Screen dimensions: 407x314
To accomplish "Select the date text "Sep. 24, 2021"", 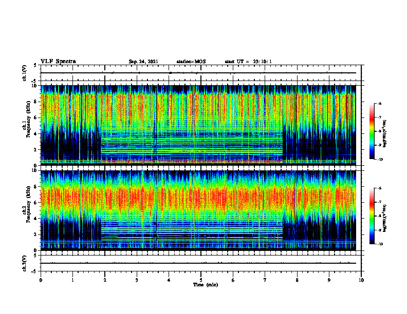I will click(143, 62).
